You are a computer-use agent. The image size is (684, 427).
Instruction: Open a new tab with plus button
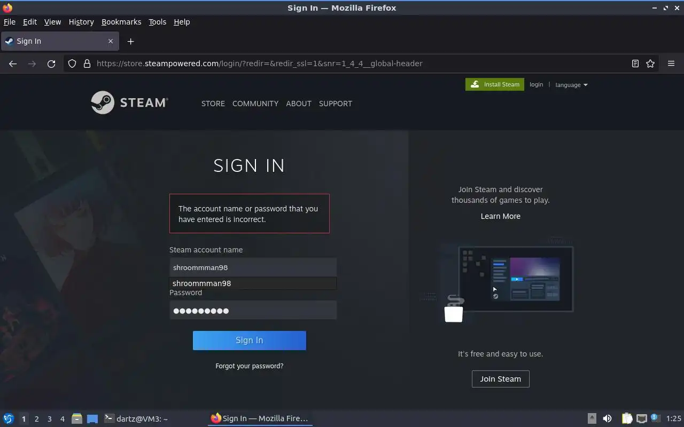(130, 41)
